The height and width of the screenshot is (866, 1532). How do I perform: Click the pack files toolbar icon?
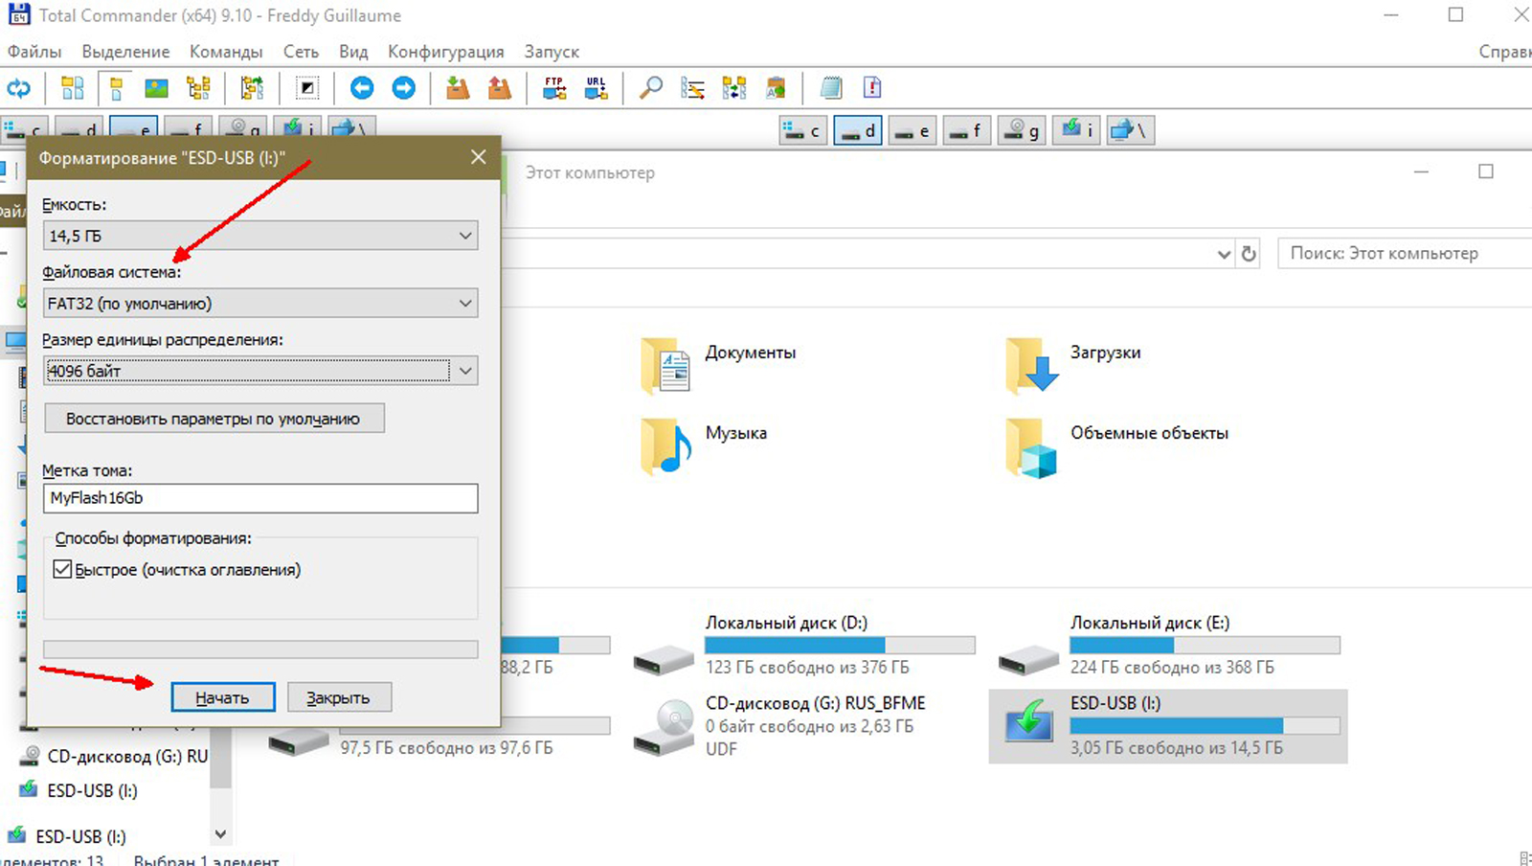coord(458,89)
